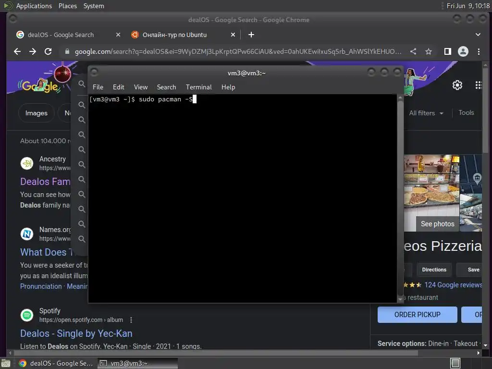Image resolution: width=492 pixels, height=369 pixels.
Task: Open Google settings gear icon
Action: pos(457,85)
